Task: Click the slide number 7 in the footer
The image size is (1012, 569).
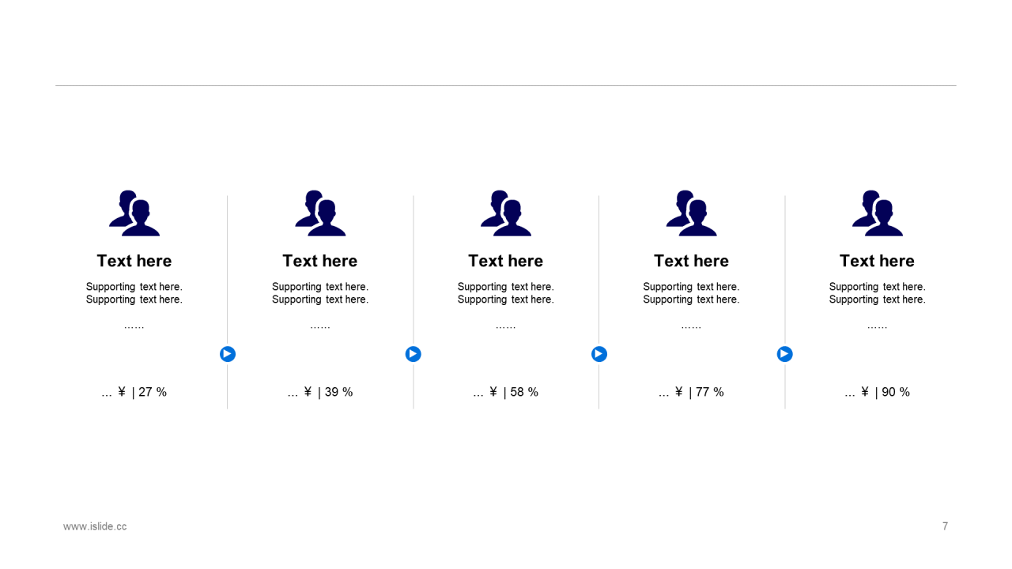Action: point(945,526)
